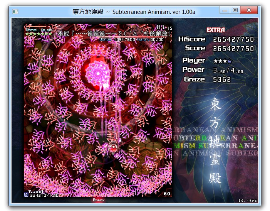Click the item gauge above the point value

click(37, 191)
